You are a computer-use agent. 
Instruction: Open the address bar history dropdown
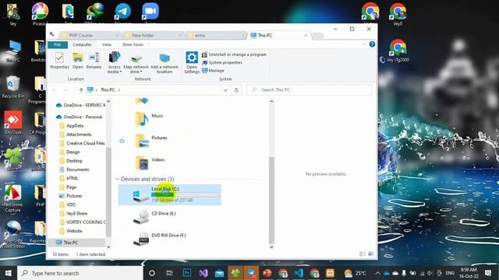pyautogui.click(x=225, y=90)
